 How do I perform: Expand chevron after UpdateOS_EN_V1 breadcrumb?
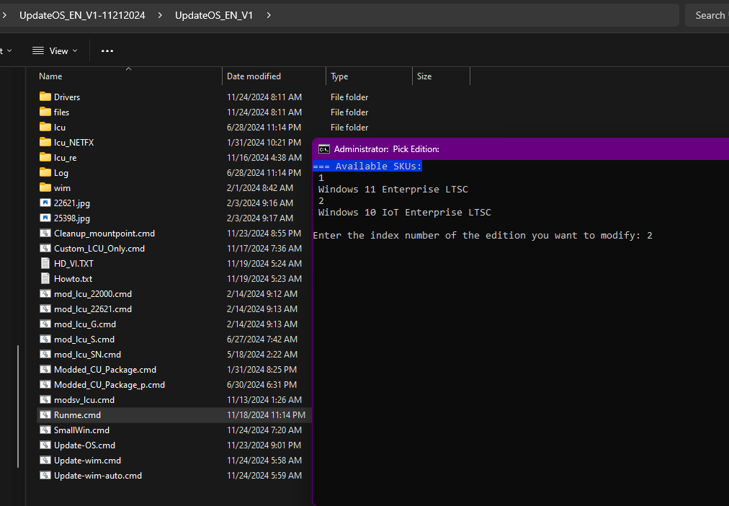[x=269, y=15]
